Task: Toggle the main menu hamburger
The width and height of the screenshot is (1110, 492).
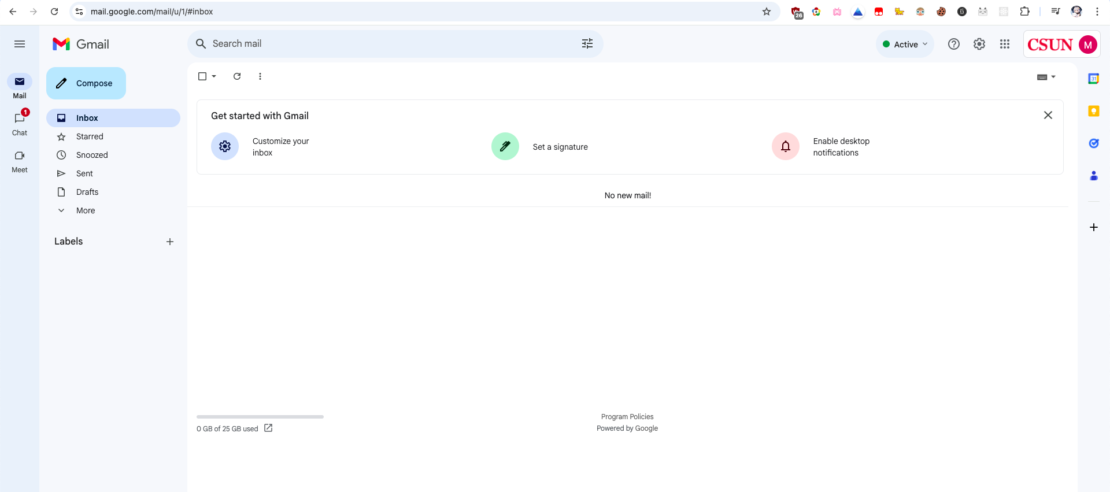Action: pyautogui.click(x=20, y=44)
